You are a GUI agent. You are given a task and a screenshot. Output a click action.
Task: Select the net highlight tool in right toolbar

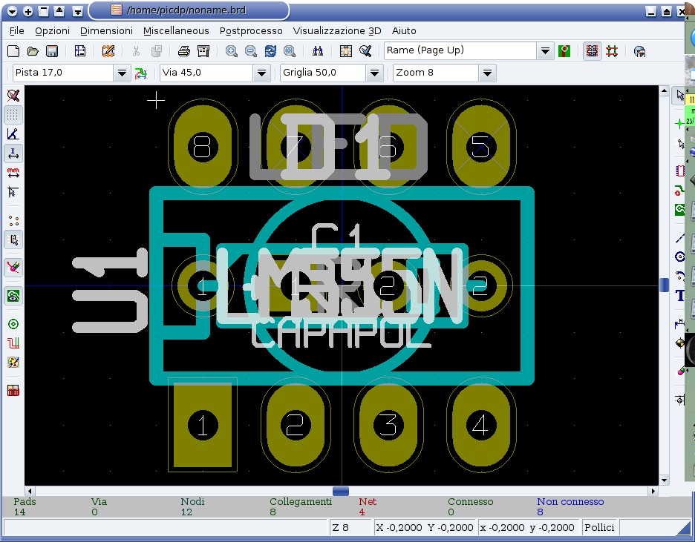[x=680, y=124]
